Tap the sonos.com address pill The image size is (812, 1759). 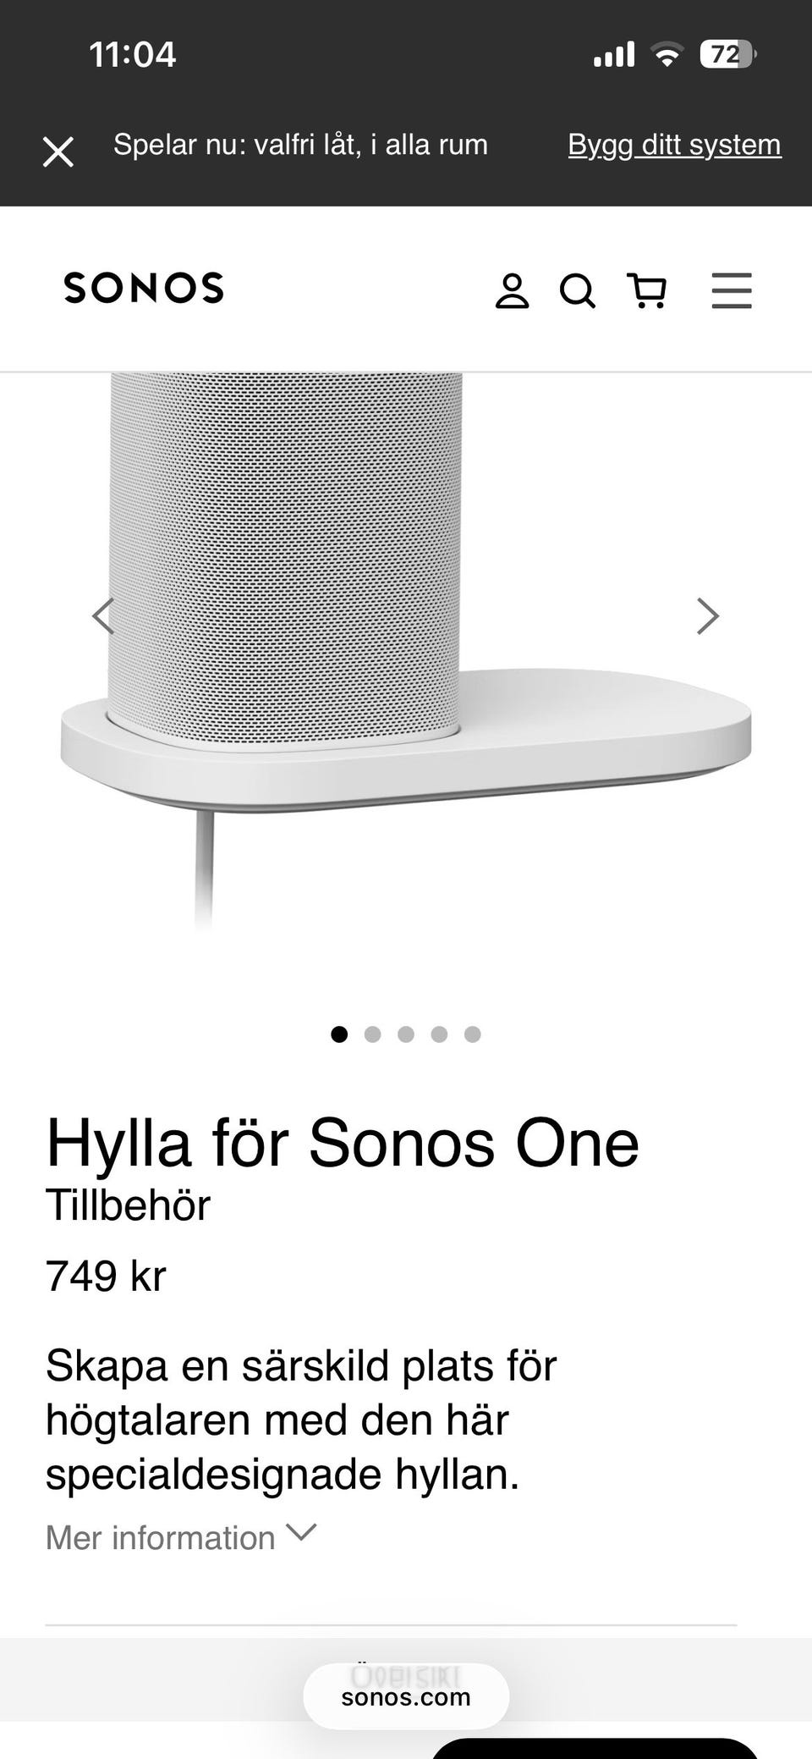pos(406,1696)
